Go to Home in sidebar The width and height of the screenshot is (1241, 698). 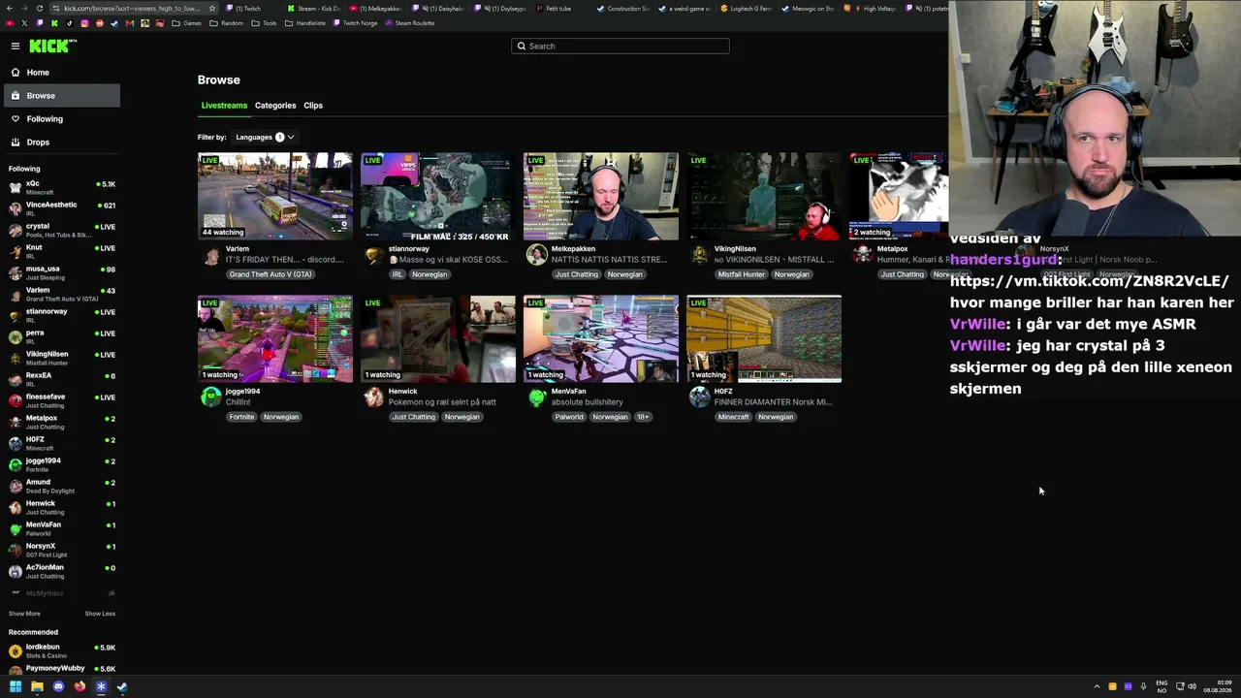[62, 73]
